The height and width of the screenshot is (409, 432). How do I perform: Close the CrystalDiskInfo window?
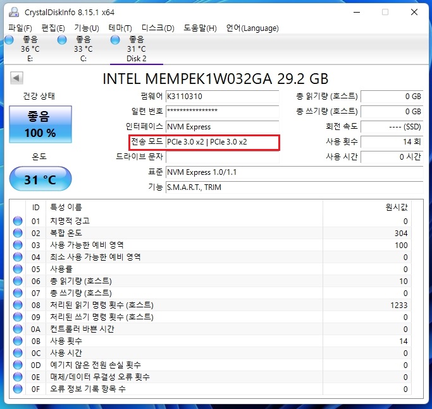pyautogui.click(x=414, y=12)
